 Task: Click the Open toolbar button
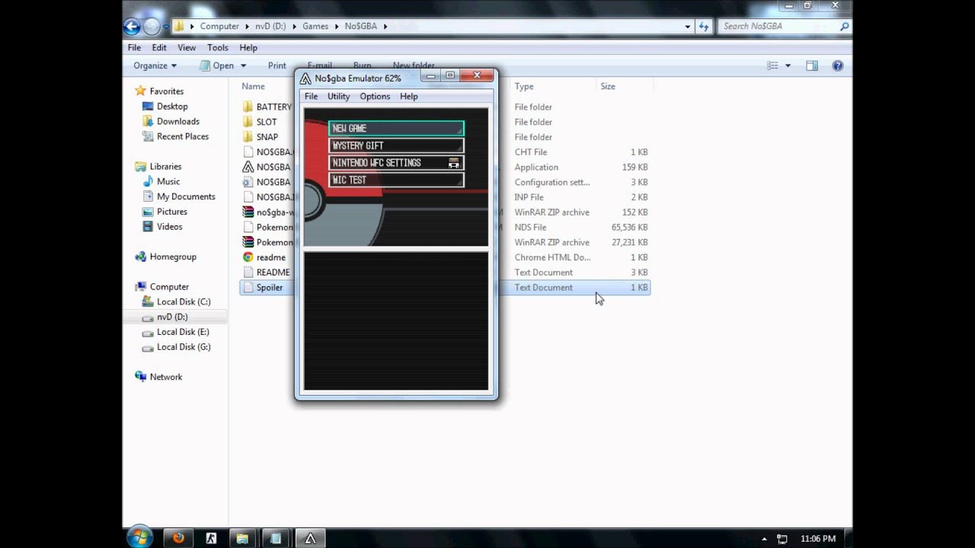(217, 65)
